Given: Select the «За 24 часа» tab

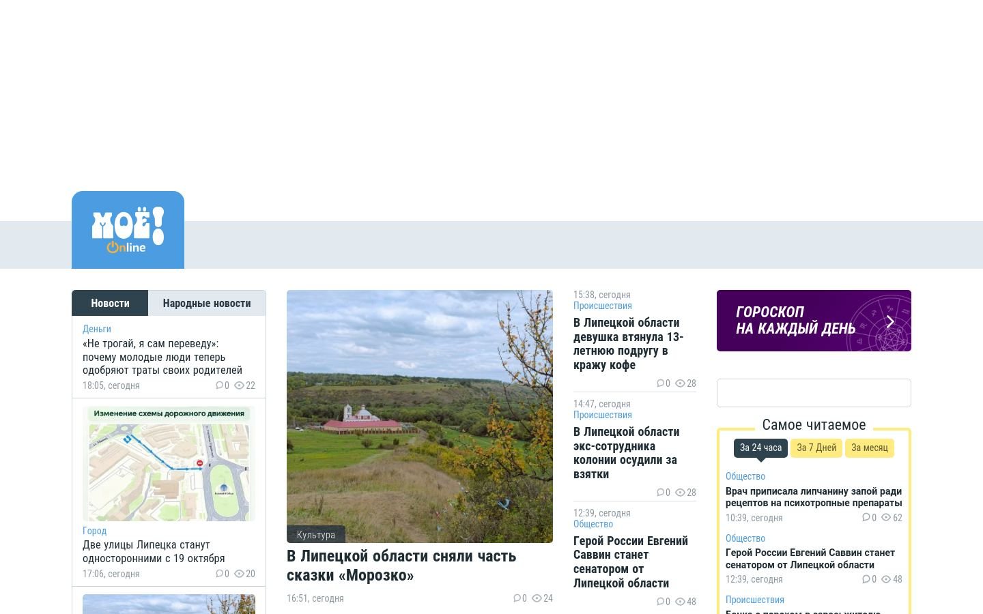Looking at the screenshot, I should [x=760, y=448].
